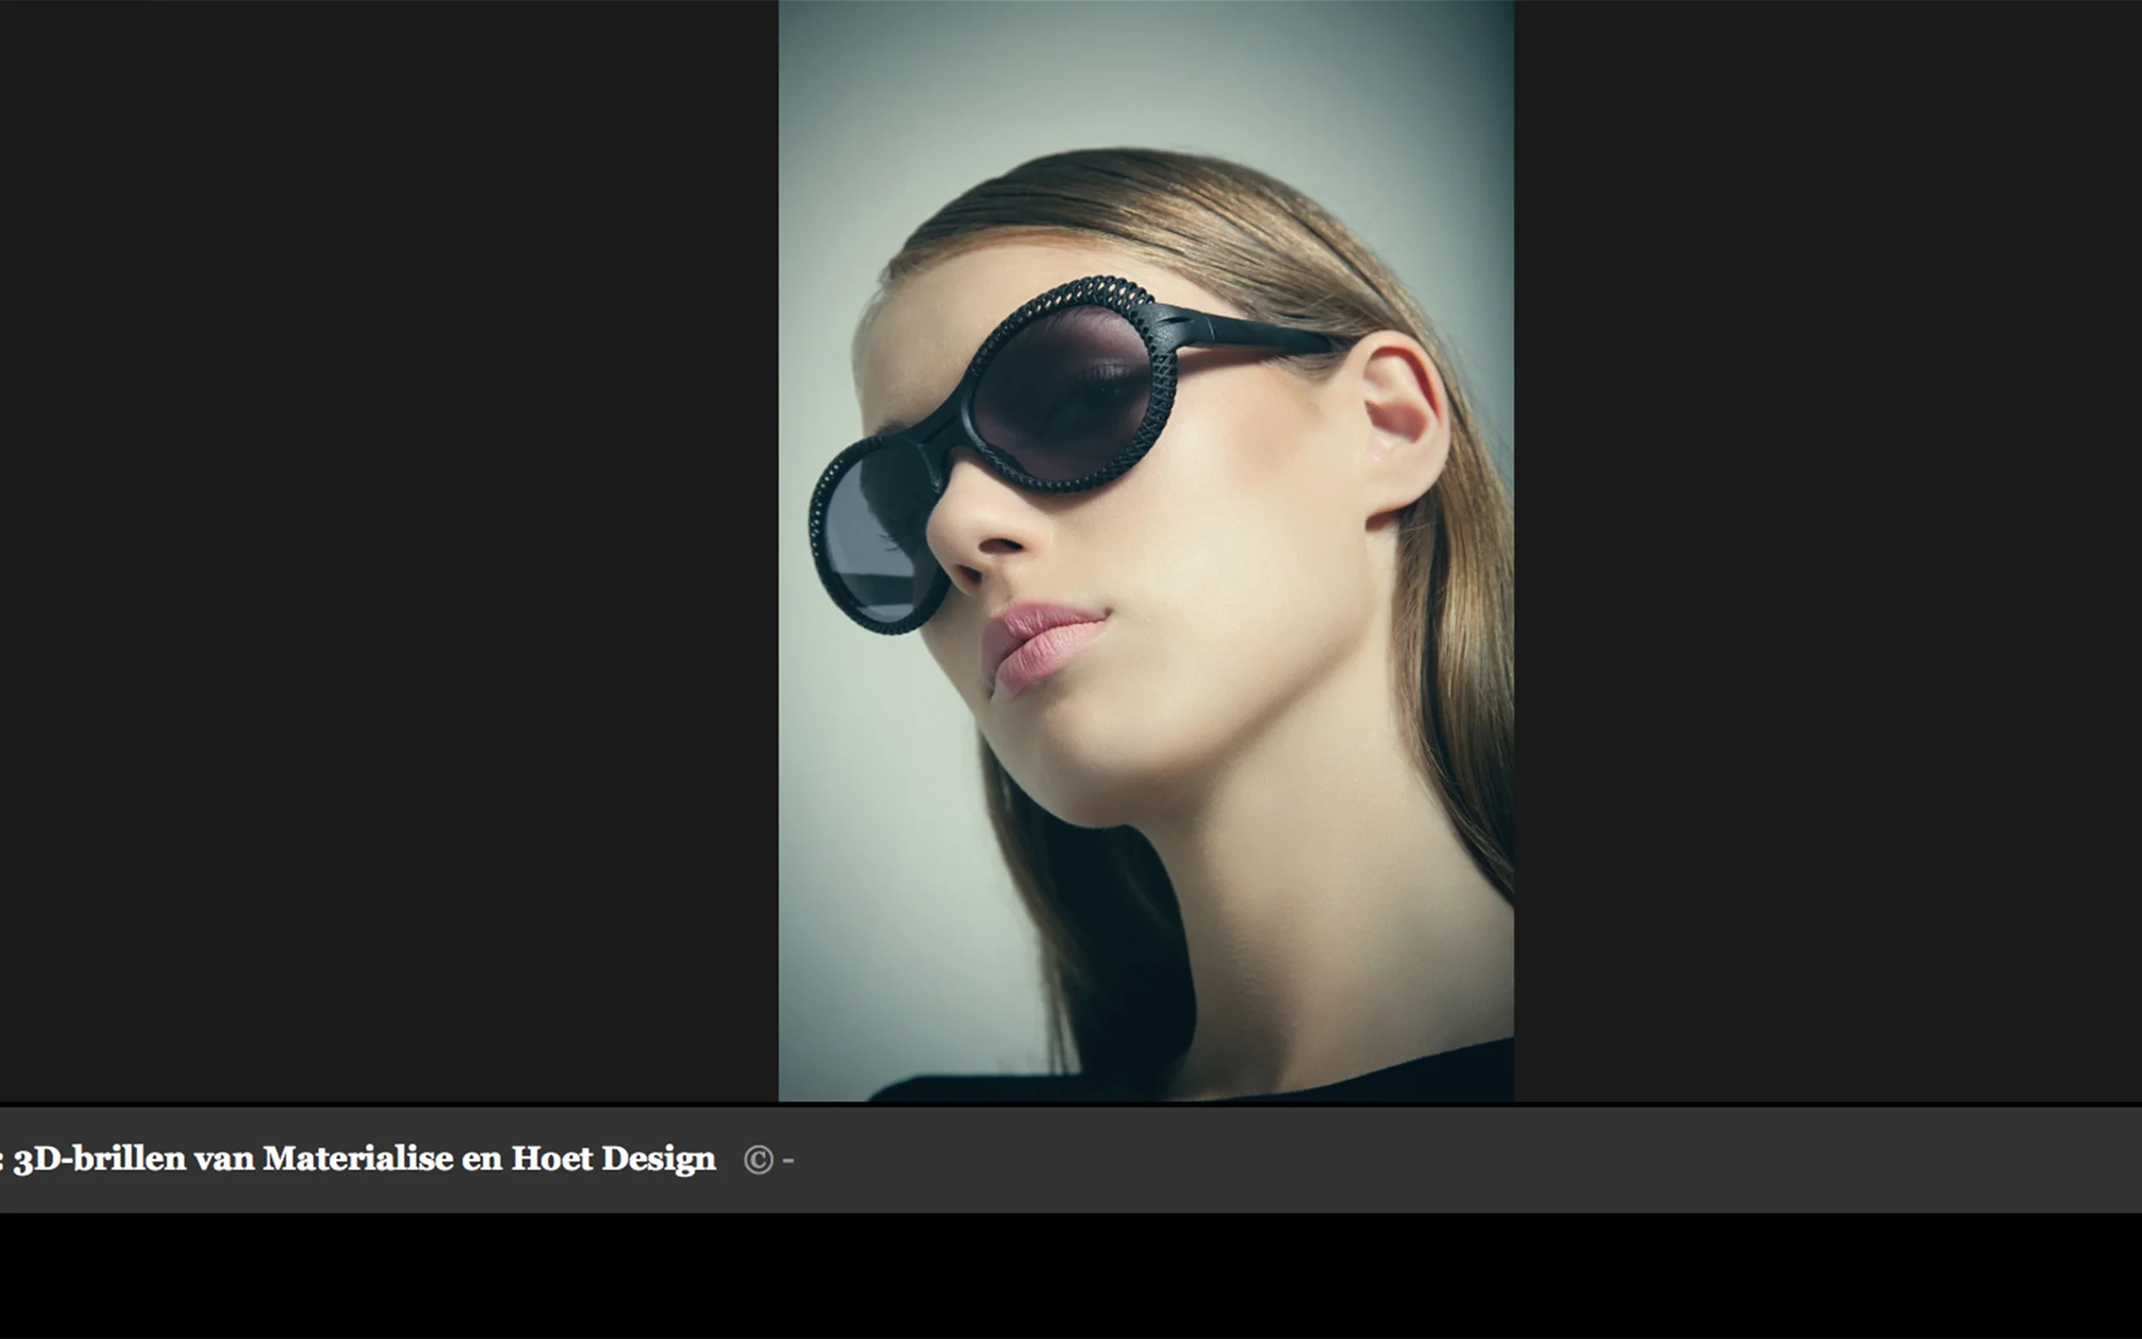
Task: Click the words 'Hoet Design' in the caption
Action: point(613,1158)
